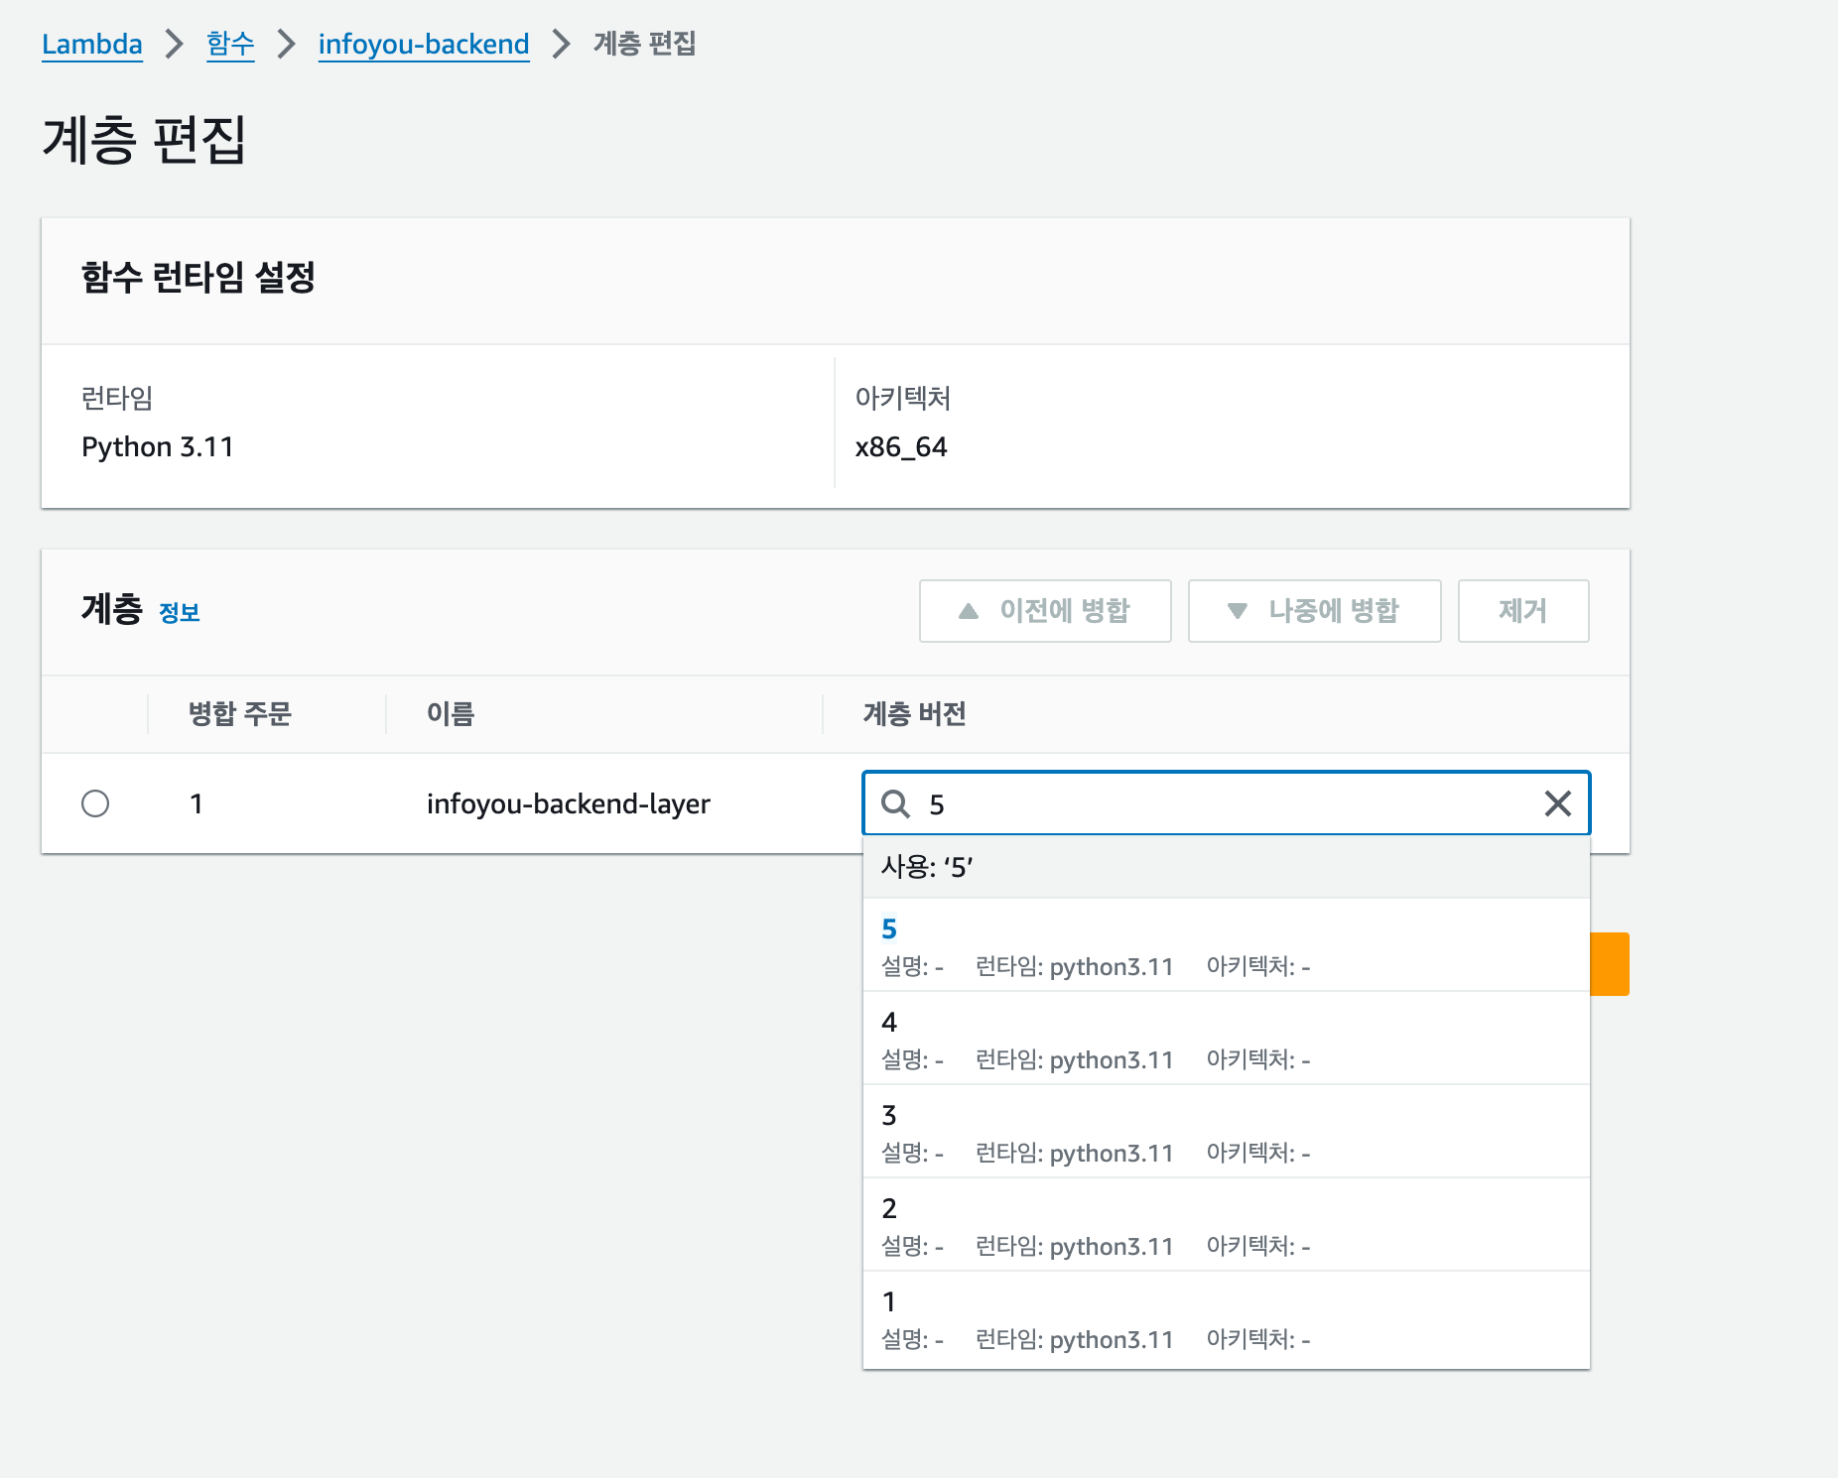The image size is (1838, 1478).
Task: Click the 이름 column header
Action: (451, 714)
